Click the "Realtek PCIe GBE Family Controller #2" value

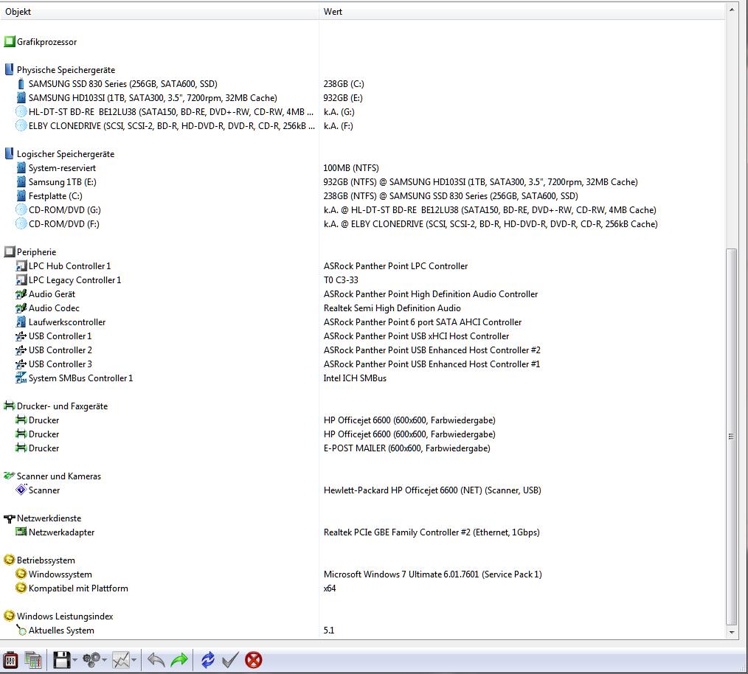397,532
